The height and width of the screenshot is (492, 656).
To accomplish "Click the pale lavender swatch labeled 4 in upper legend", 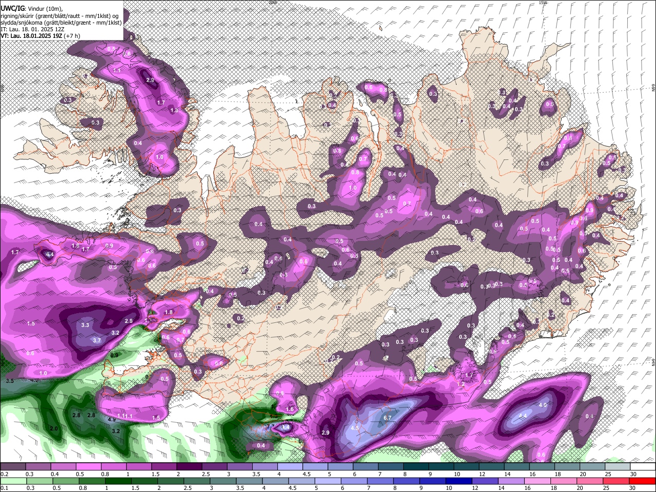I will pyautogui.click(x=290, y=467).
